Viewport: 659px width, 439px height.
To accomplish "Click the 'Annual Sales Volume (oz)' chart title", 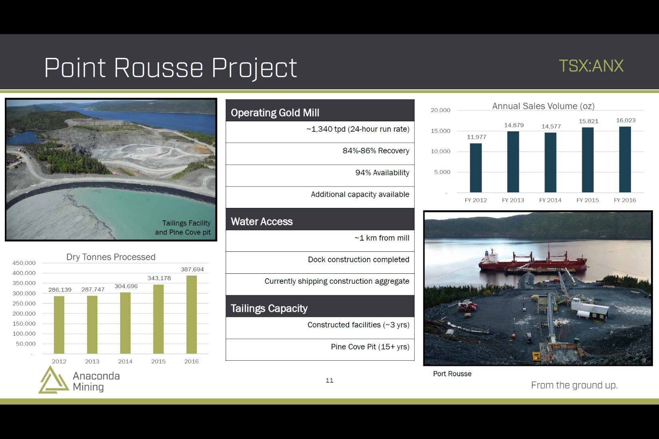I will (543, 106).
